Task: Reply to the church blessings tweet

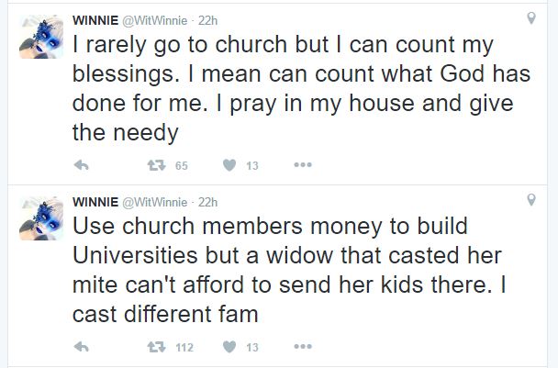Action: point(81,165)
